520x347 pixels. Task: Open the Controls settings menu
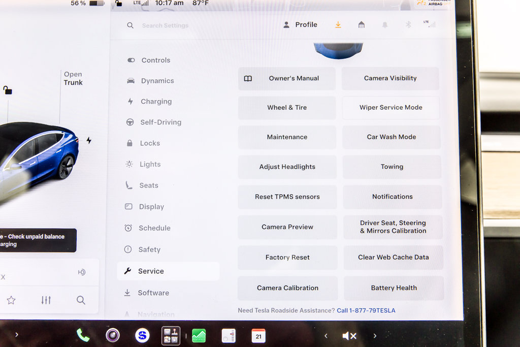(x=149, y=60)
